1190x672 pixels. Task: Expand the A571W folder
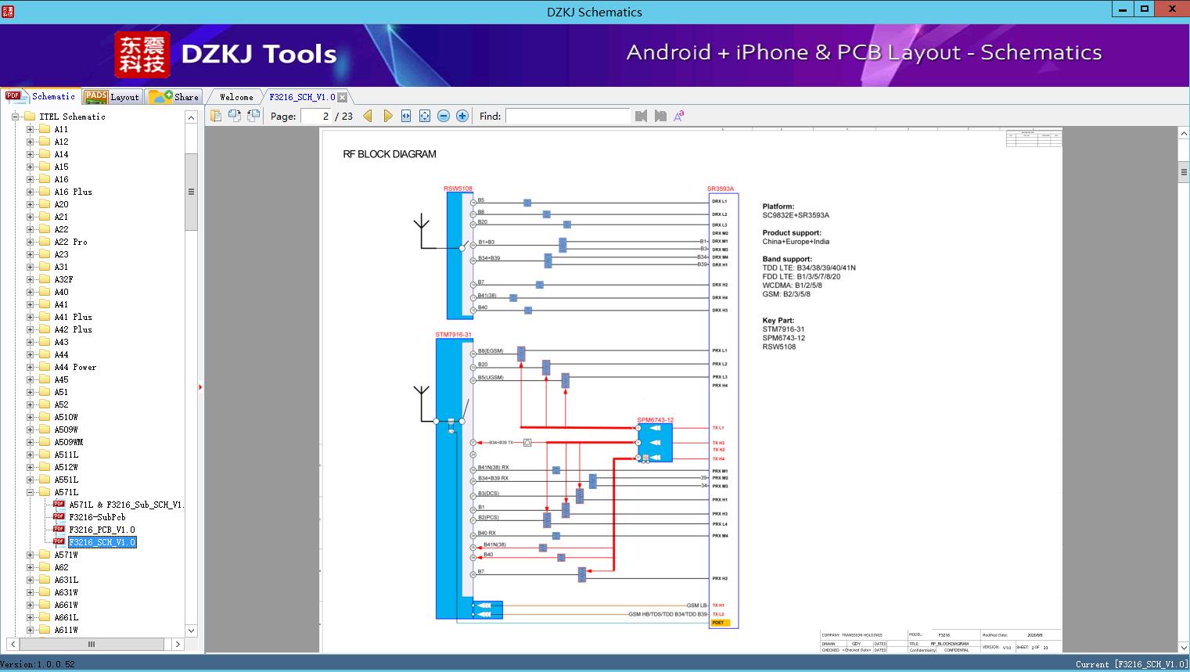pos(30,555)
